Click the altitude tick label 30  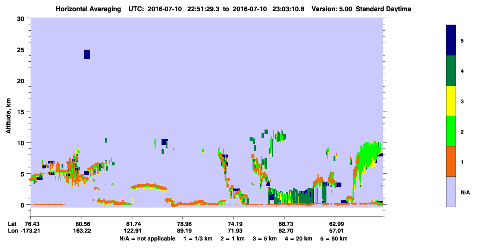22,18
